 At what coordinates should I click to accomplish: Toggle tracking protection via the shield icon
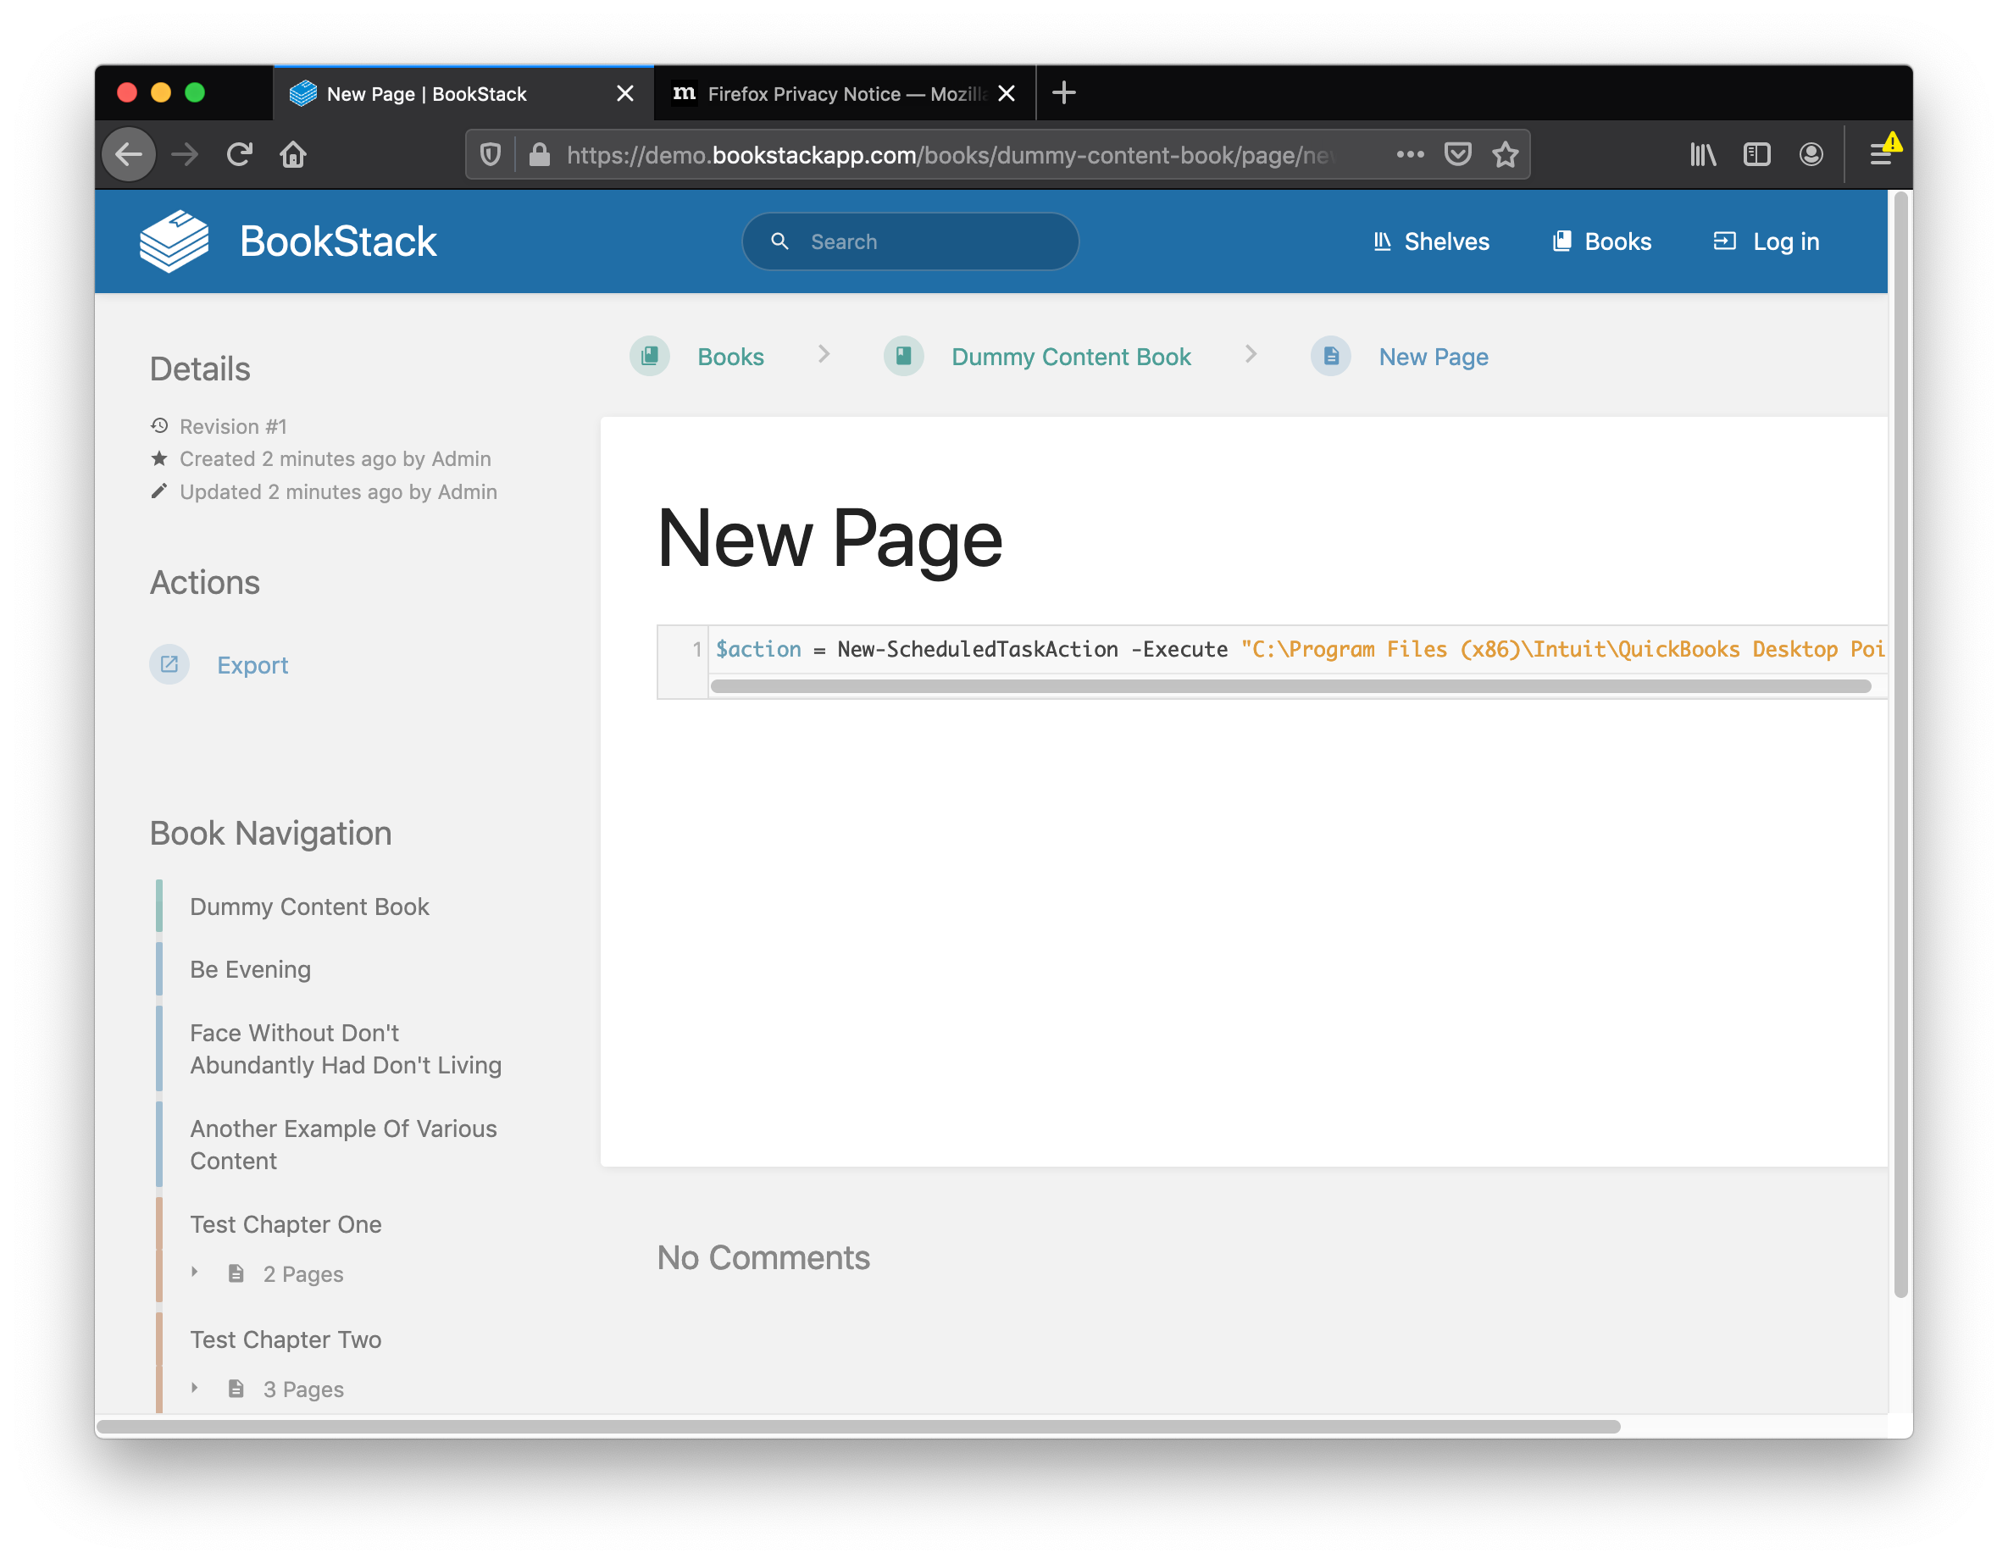[489, 153]
